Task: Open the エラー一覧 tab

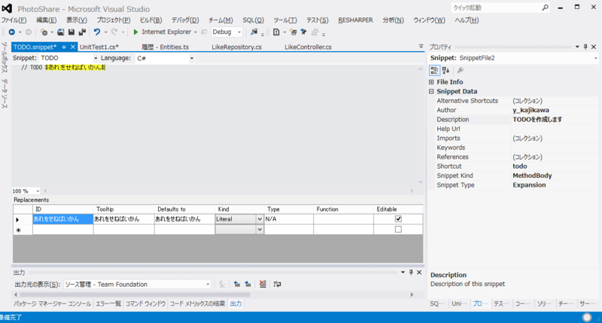Action: click(x=108, y=303)
